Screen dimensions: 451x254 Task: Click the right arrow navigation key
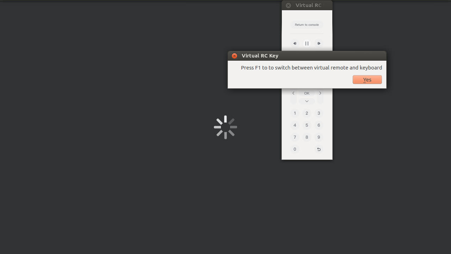[320, 93]
